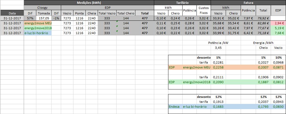The height and width of the screenshot is (114, 286).
Task: Click the orange "energy2move MEU" cell in the top table
Action: 38,23
